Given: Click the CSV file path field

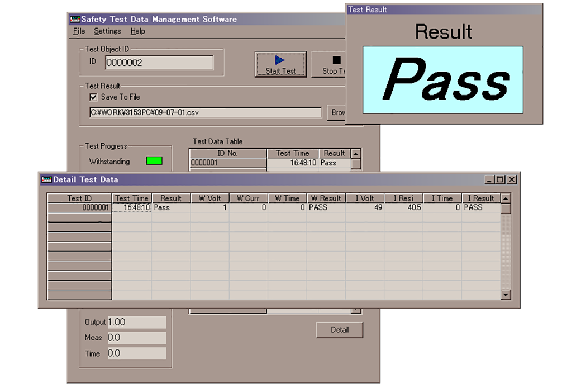Looking at the screenshot, I should coord(205,112).
